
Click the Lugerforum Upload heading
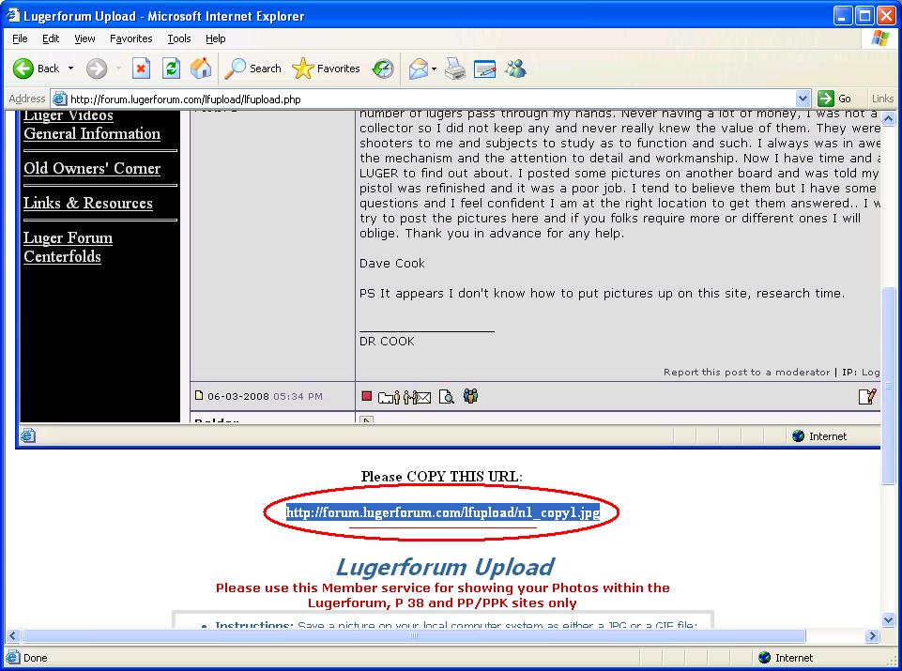pos(445,567)
